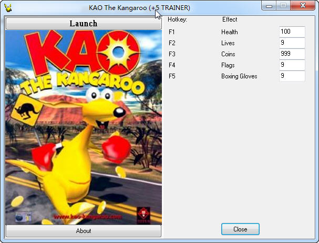Click the F5 hotkey label
319x243 pixels.
[172, 76]
